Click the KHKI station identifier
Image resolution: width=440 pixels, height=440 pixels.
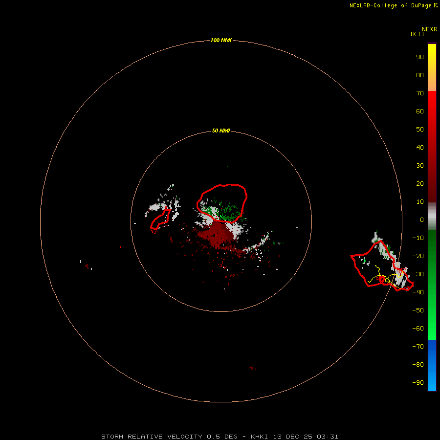pos(259,437)
